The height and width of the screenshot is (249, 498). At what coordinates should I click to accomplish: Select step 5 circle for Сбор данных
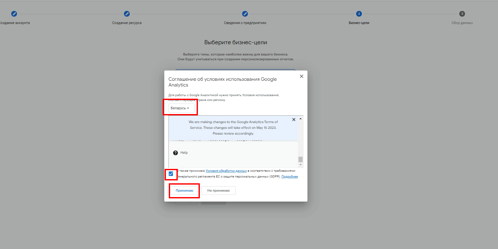coord(462,14)
